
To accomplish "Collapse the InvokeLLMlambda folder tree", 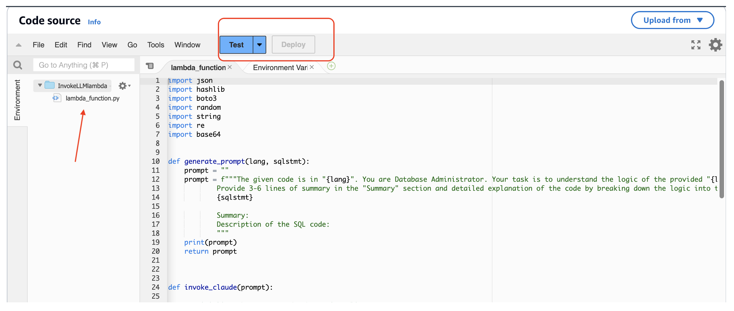I will click(x=40, y=85).
